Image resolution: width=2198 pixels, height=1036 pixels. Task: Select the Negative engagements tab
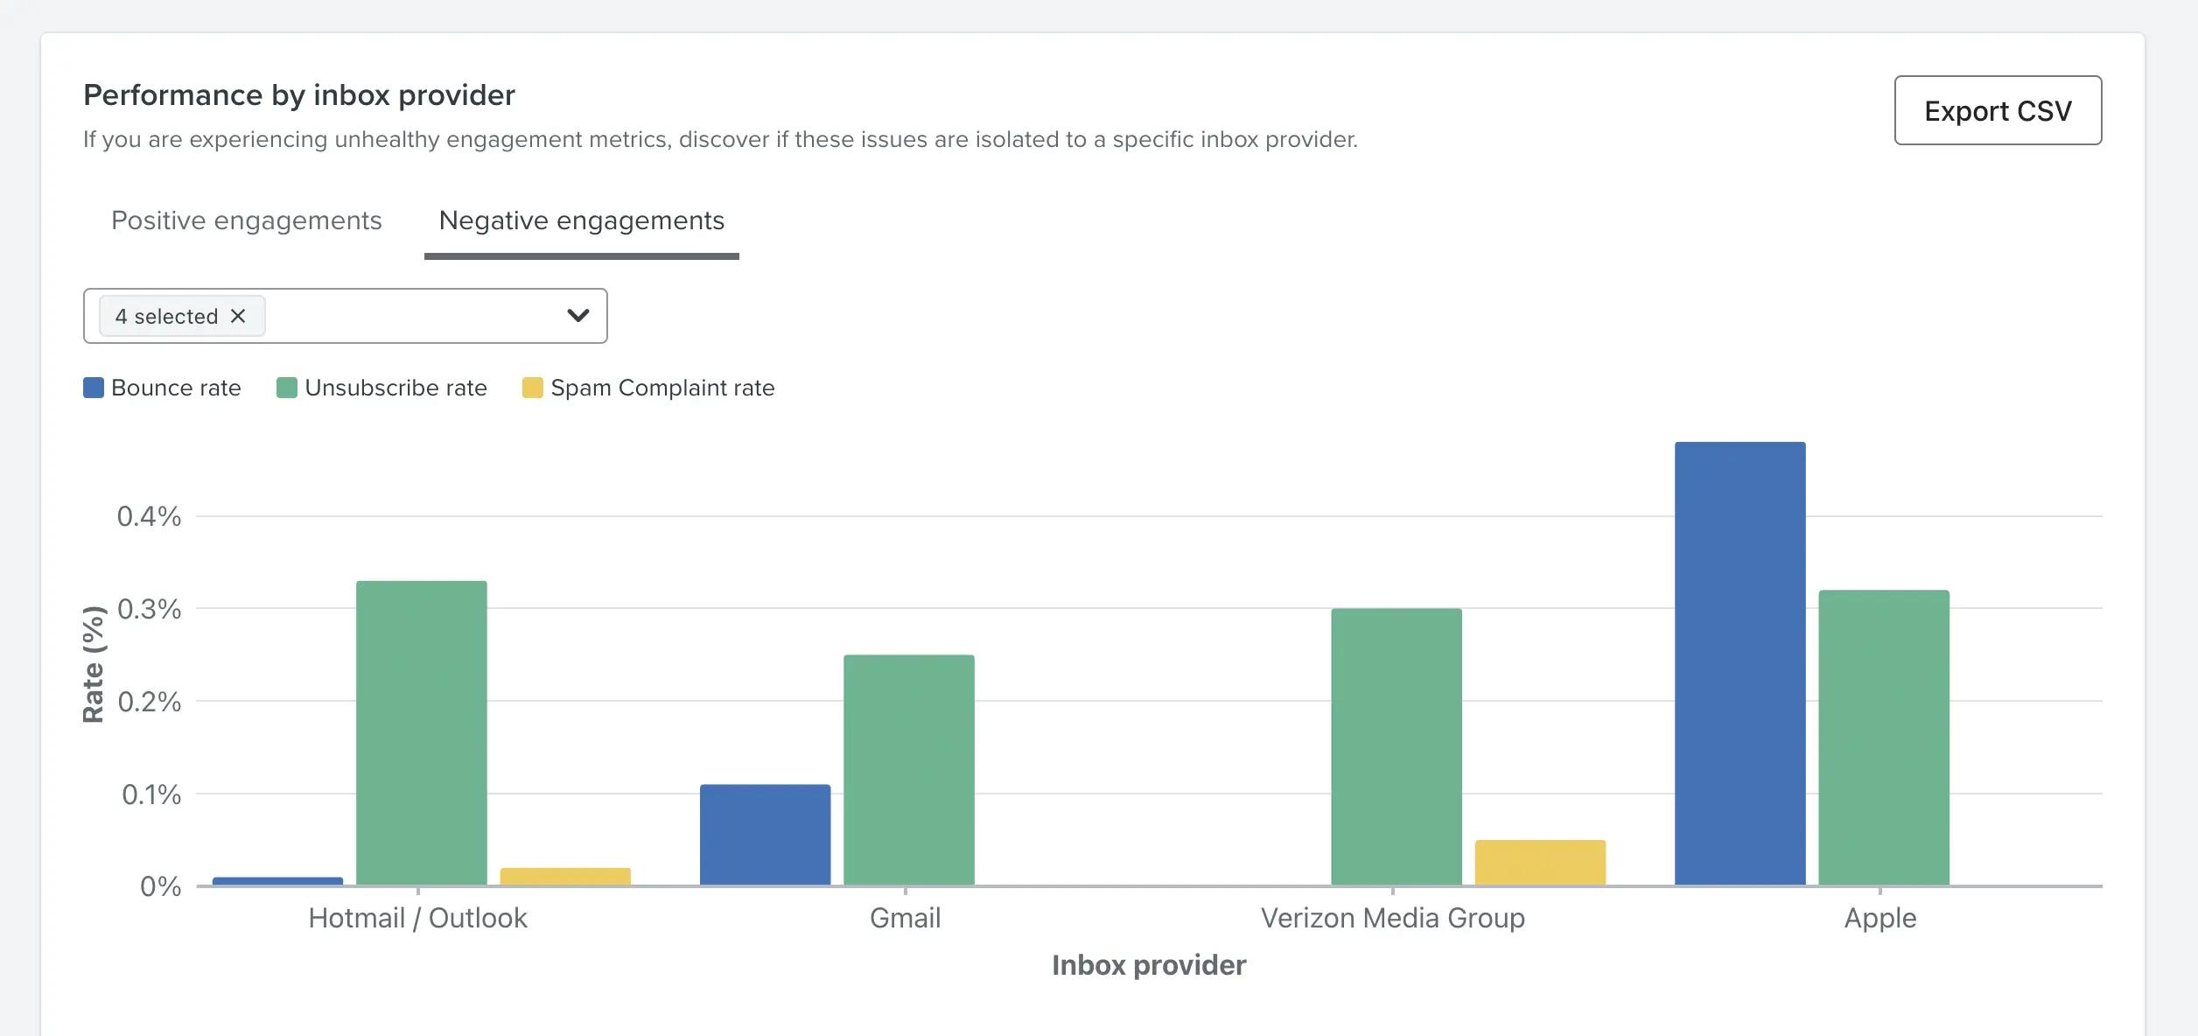(x=582, y=221)
